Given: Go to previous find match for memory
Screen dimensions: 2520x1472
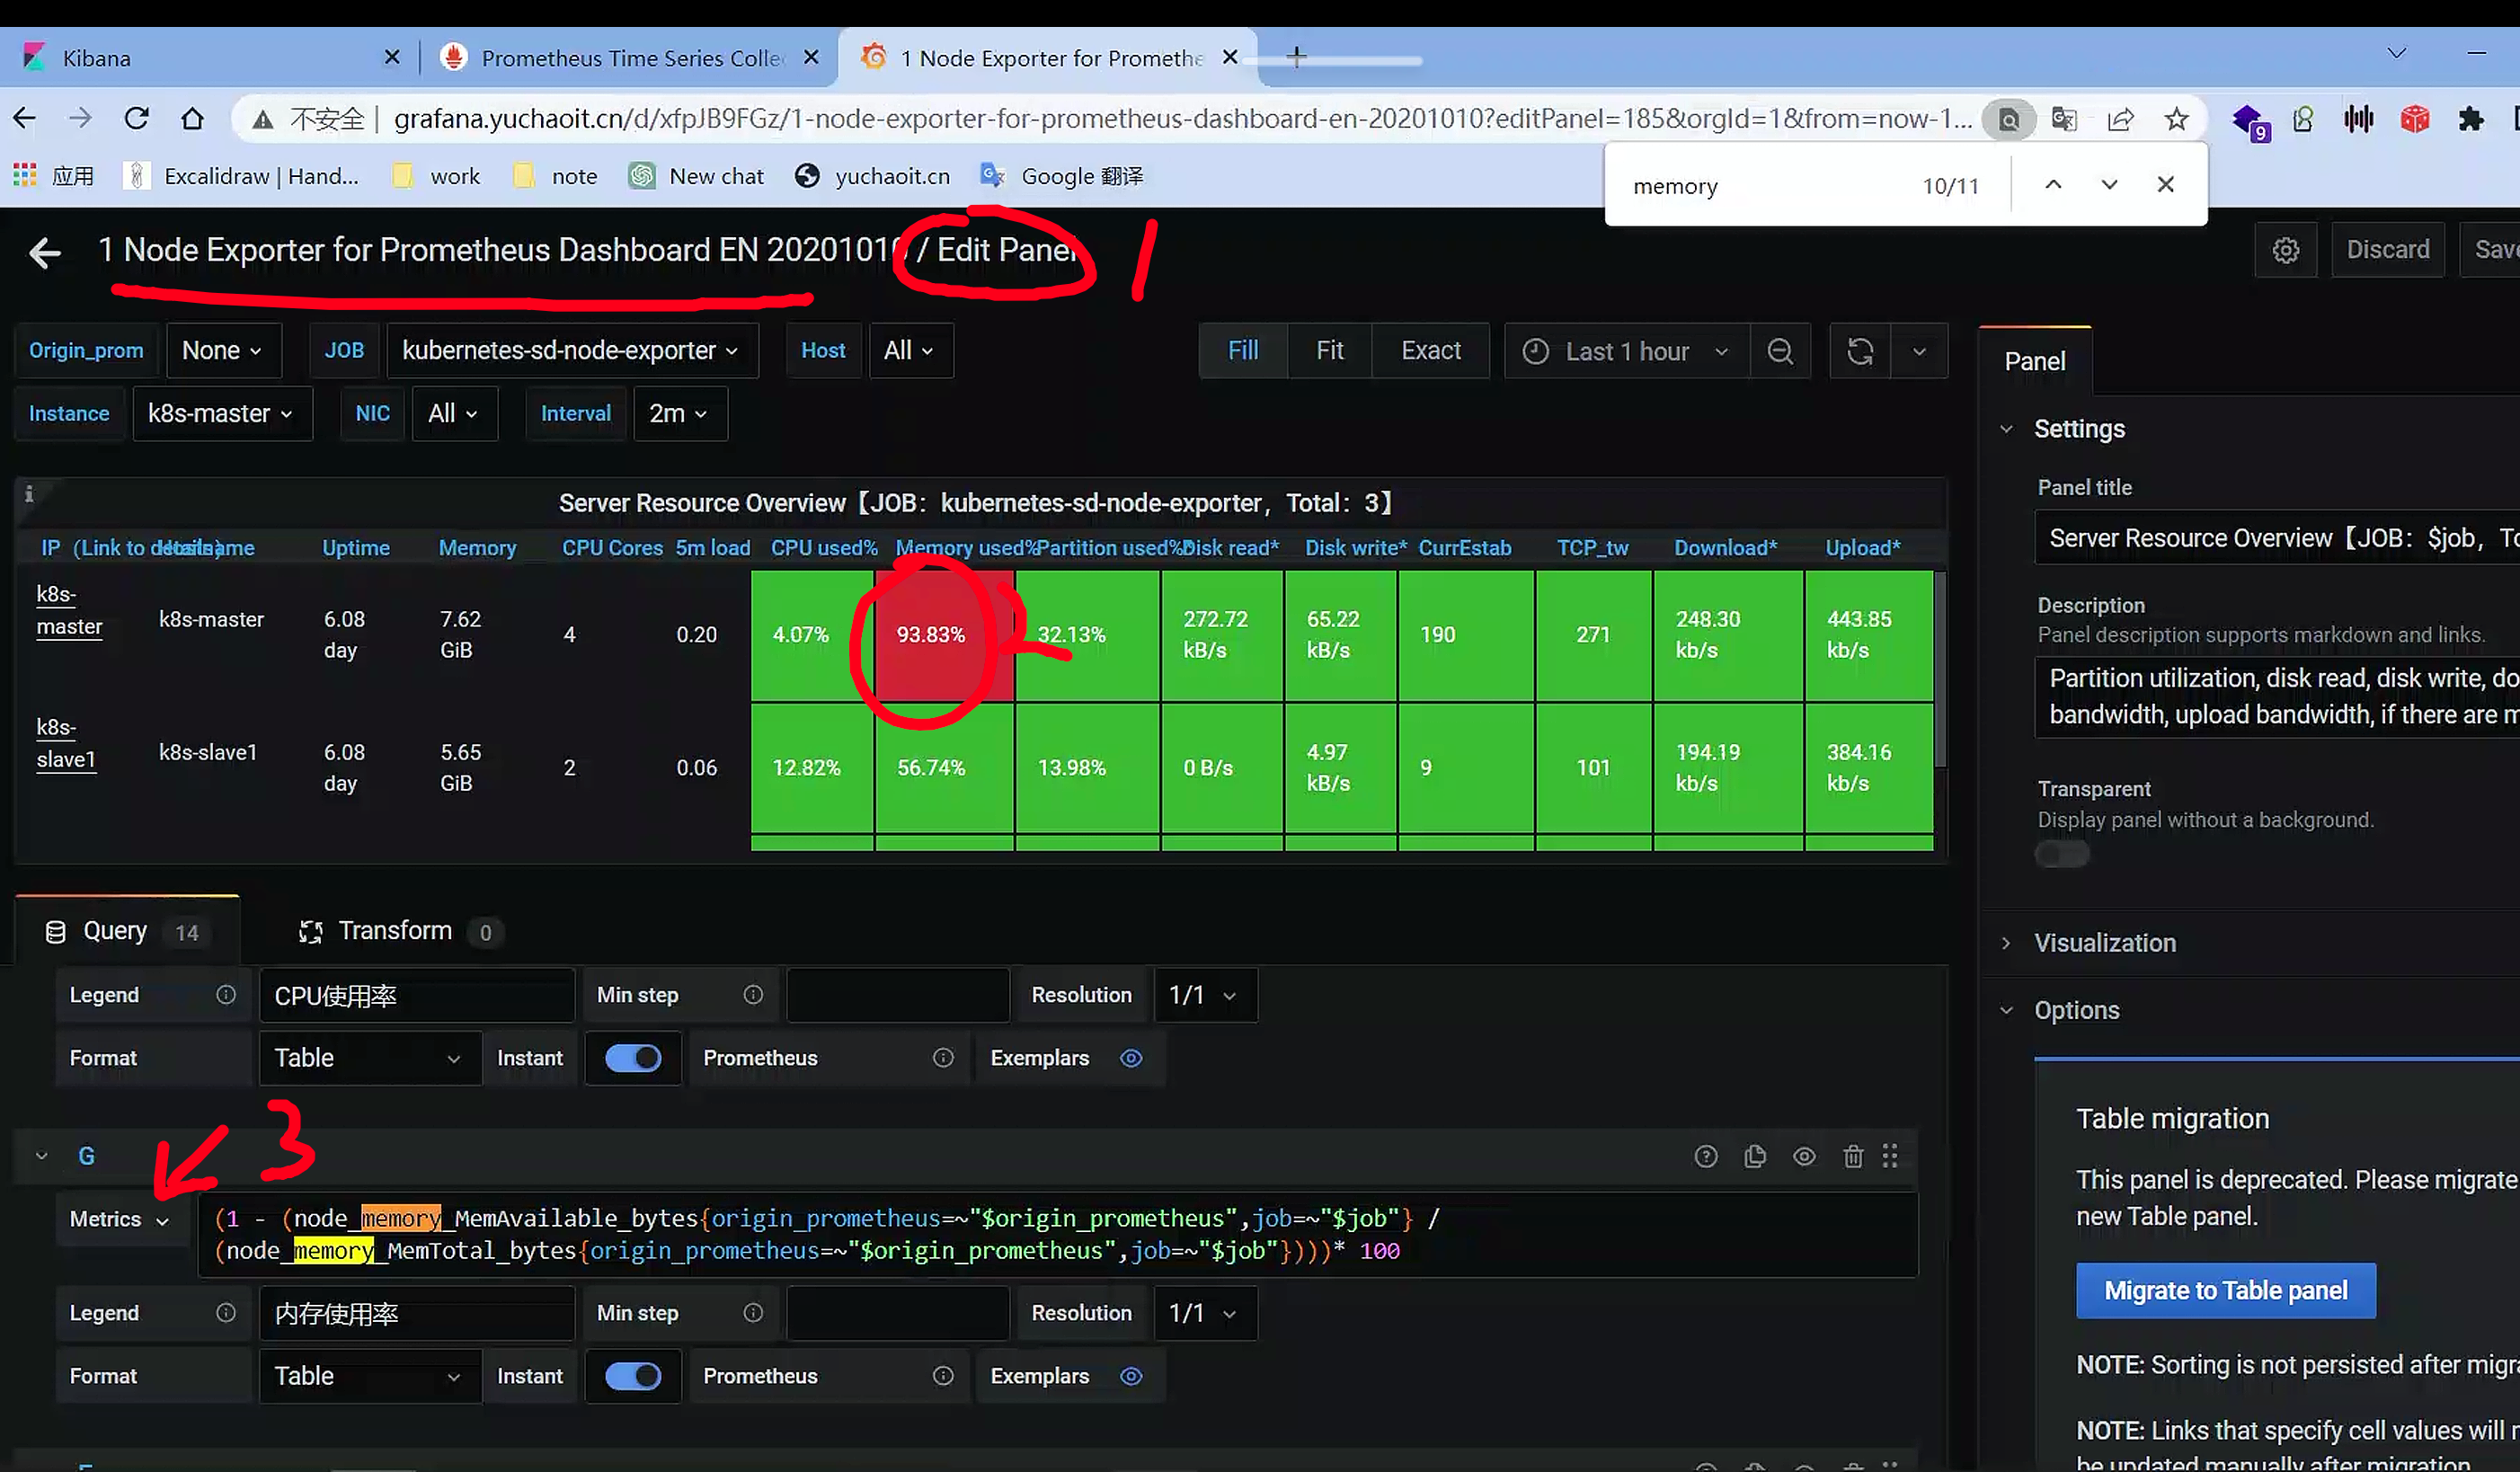Looking at the screenshot, I should pyautogui.click(x=2053, y=184).
